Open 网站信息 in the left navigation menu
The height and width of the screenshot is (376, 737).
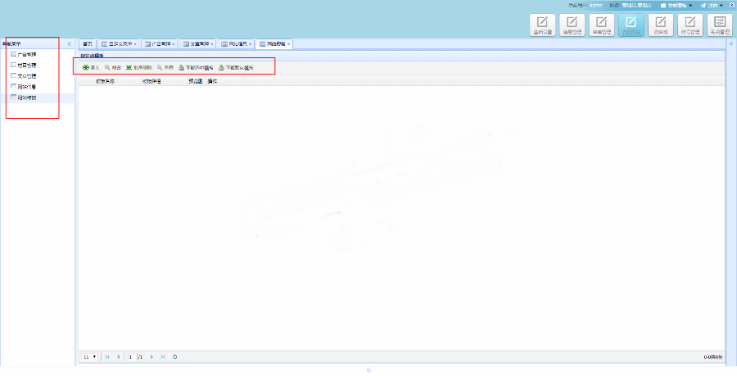[23, 87]
